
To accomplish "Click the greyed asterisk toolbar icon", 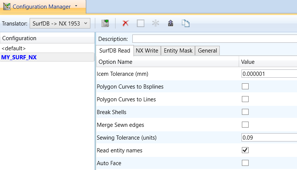I will point(156,23).
